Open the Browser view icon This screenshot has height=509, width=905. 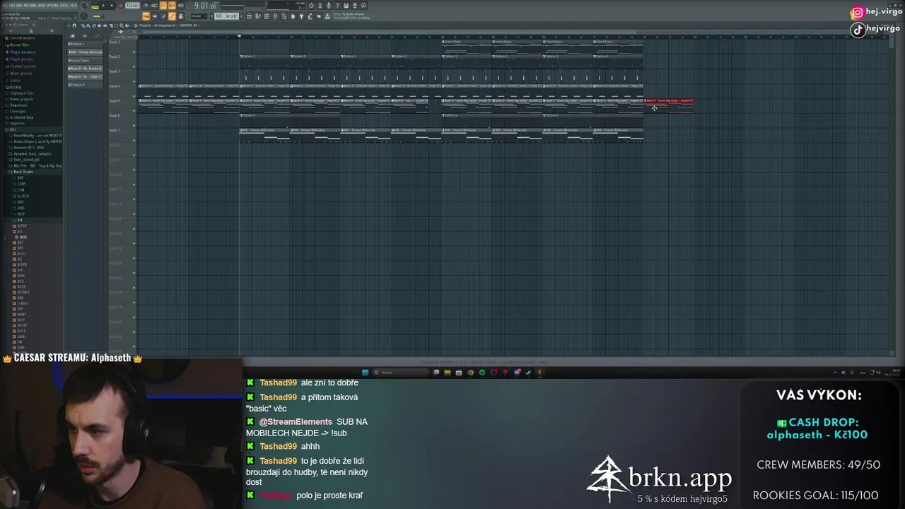(284, 16)
